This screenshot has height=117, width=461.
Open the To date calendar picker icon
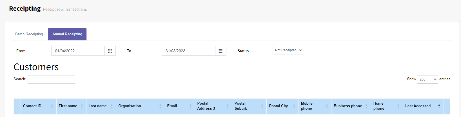(x=221, y=51)
